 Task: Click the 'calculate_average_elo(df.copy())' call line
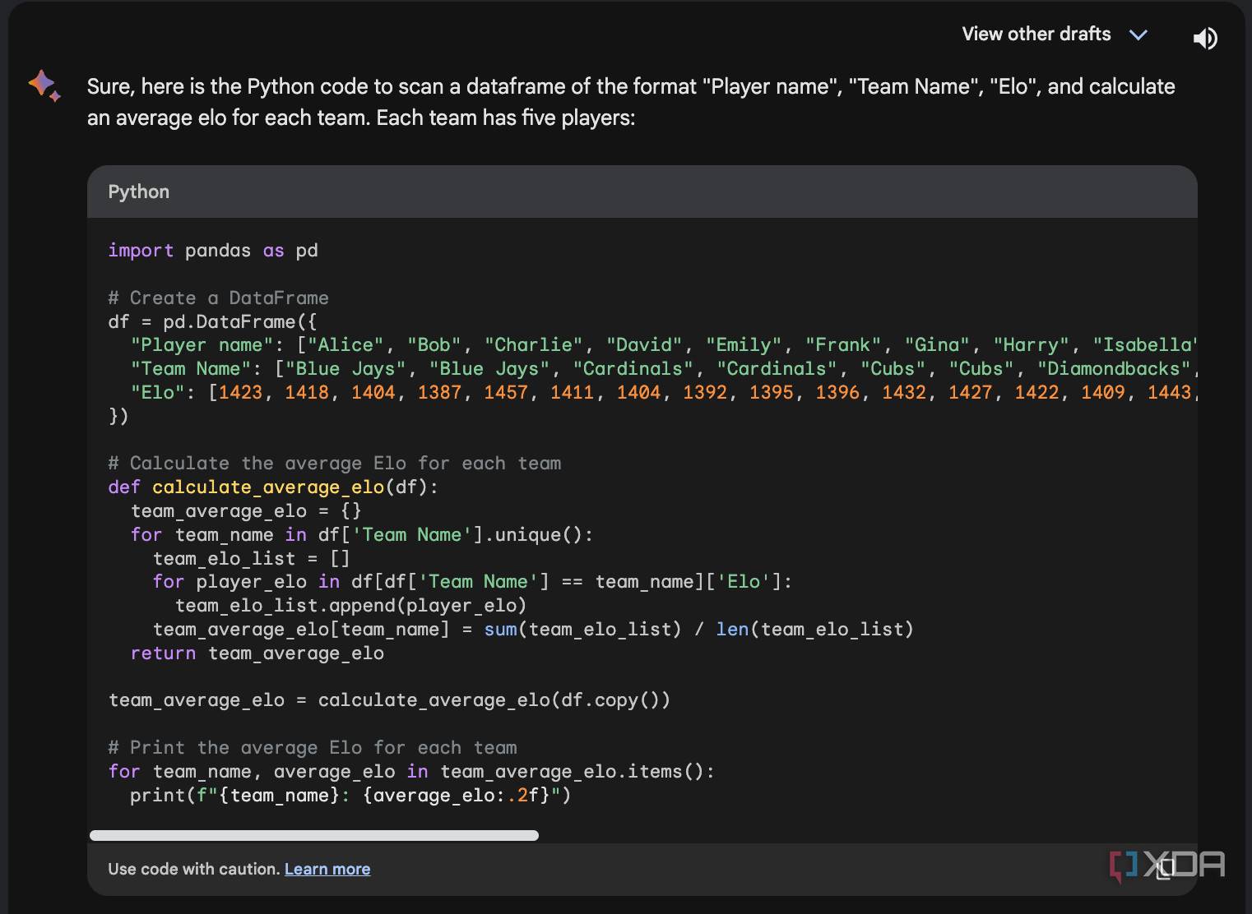(x=389, y=700)
